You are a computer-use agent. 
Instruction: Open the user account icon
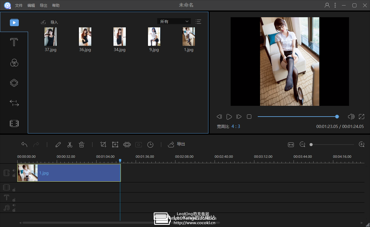coord(327,5)
